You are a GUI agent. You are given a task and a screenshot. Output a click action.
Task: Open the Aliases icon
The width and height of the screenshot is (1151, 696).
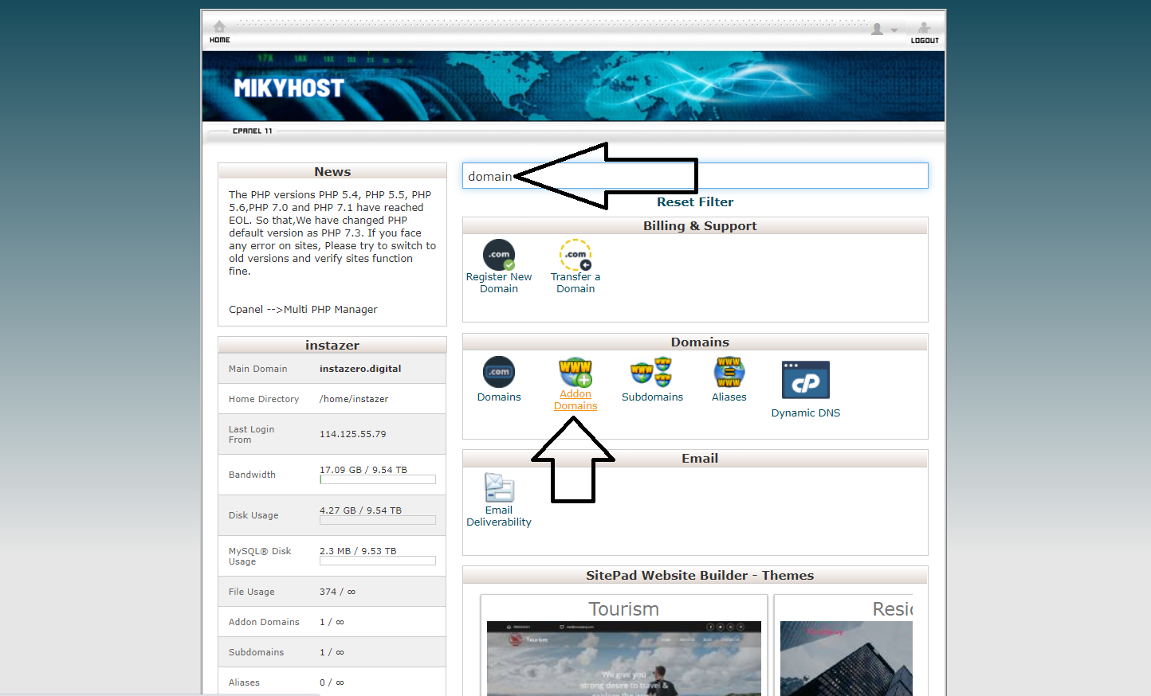click(x=729, y=372)
